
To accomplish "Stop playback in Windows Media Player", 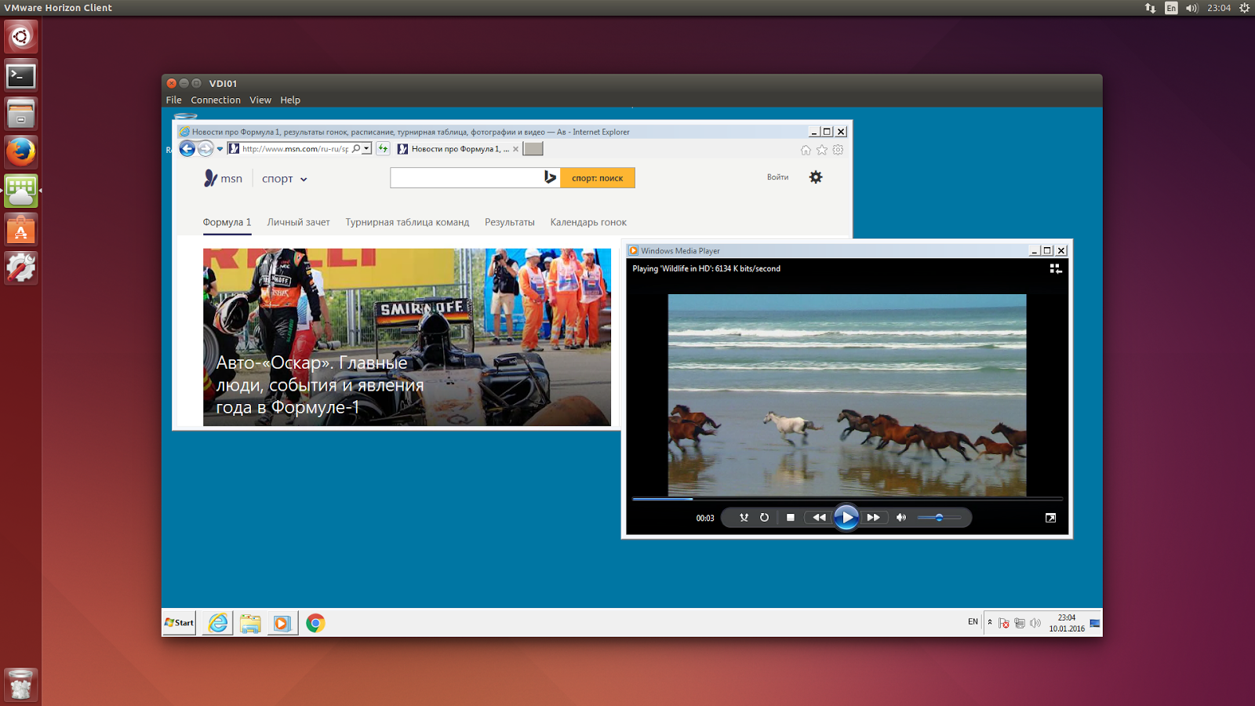I will [x=791, y=518].
